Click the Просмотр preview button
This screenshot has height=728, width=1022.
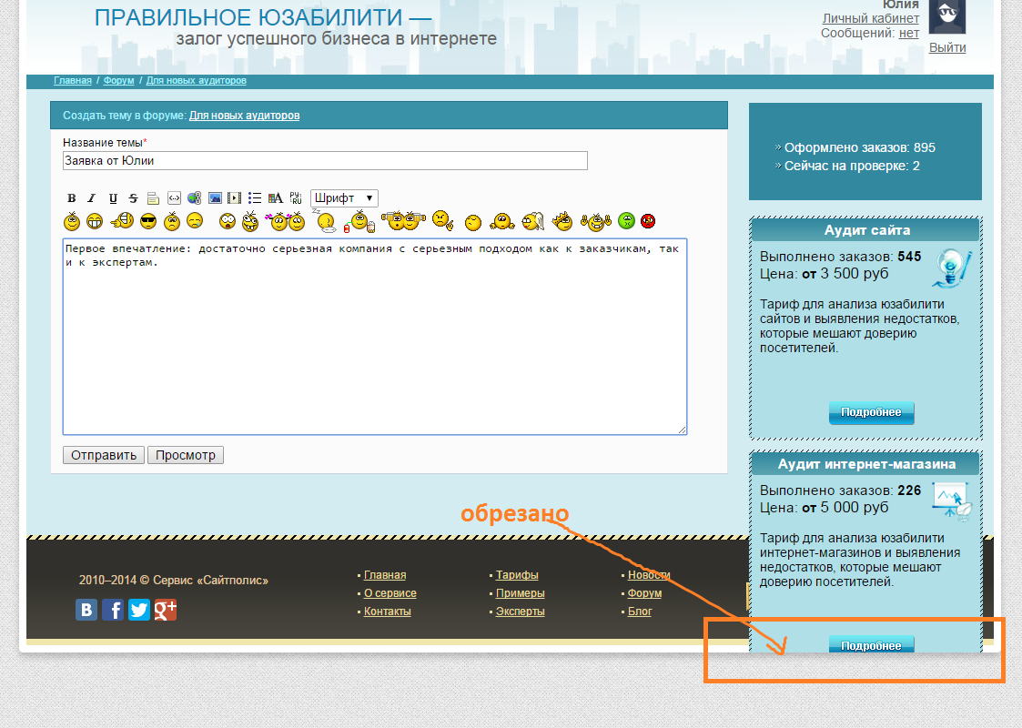[186, 455]
